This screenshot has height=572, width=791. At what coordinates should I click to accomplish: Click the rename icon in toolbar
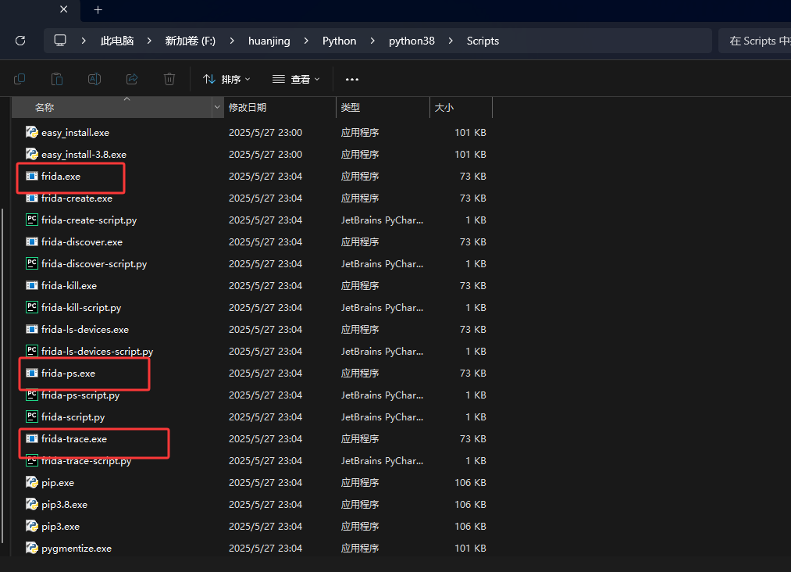(94, 79)
